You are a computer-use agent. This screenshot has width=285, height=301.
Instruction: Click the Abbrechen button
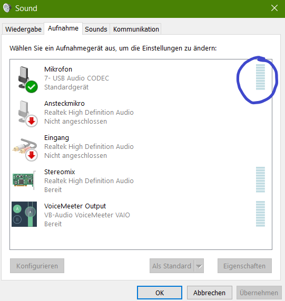210,293
